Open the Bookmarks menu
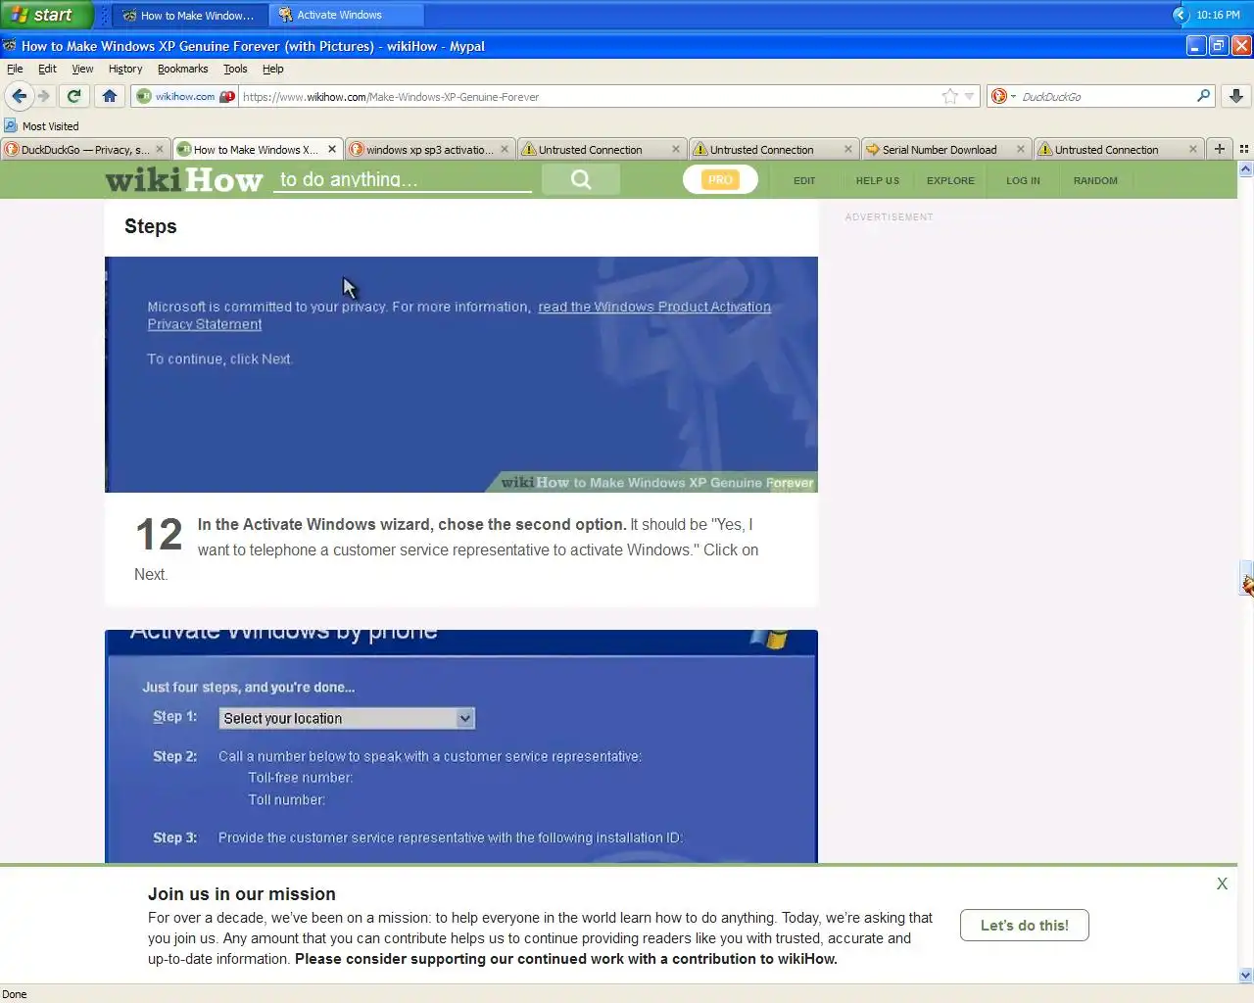The image size is (1254, 1003). pos(182,69)
